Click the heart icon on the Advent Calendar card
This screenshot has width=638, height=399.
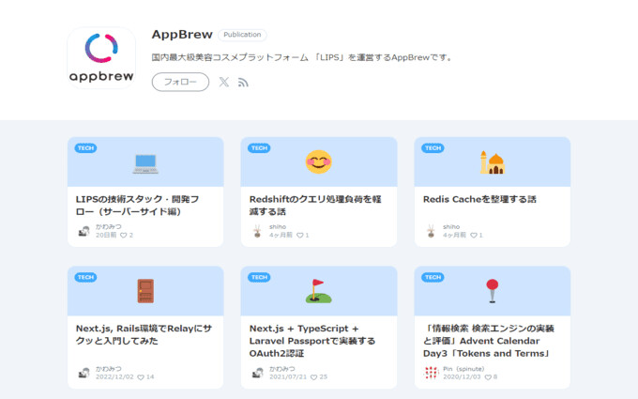click(x=488, y=377)
